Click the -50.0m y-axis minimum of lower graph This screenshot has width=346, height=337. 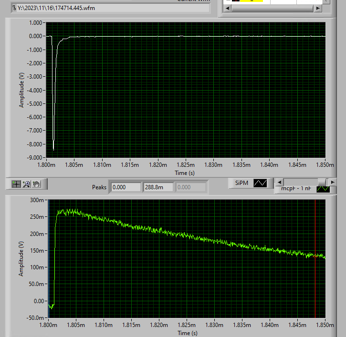[x=35, y=318]
